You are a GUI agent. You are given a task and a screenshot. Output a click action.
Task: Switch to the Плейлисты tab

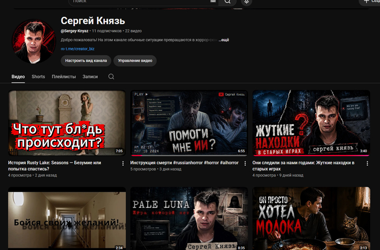(64, 77)
